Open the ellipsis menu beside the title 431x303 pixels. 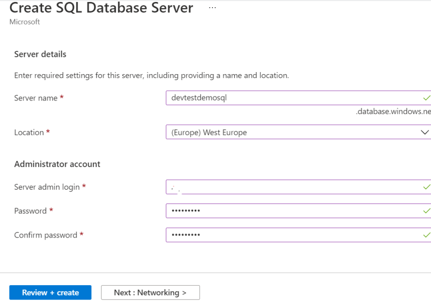coord(212,8)
